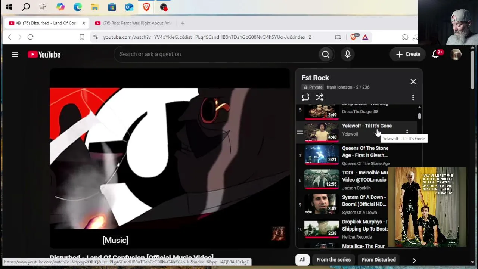Screen dimensions: 478x269
Task: Play System Of A Down - Boom! video
Action: [364, 201]
